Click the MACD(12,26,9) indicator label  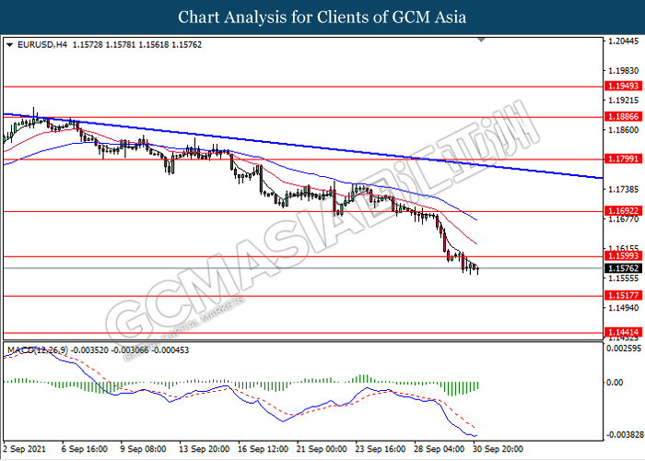click(38, 350)
